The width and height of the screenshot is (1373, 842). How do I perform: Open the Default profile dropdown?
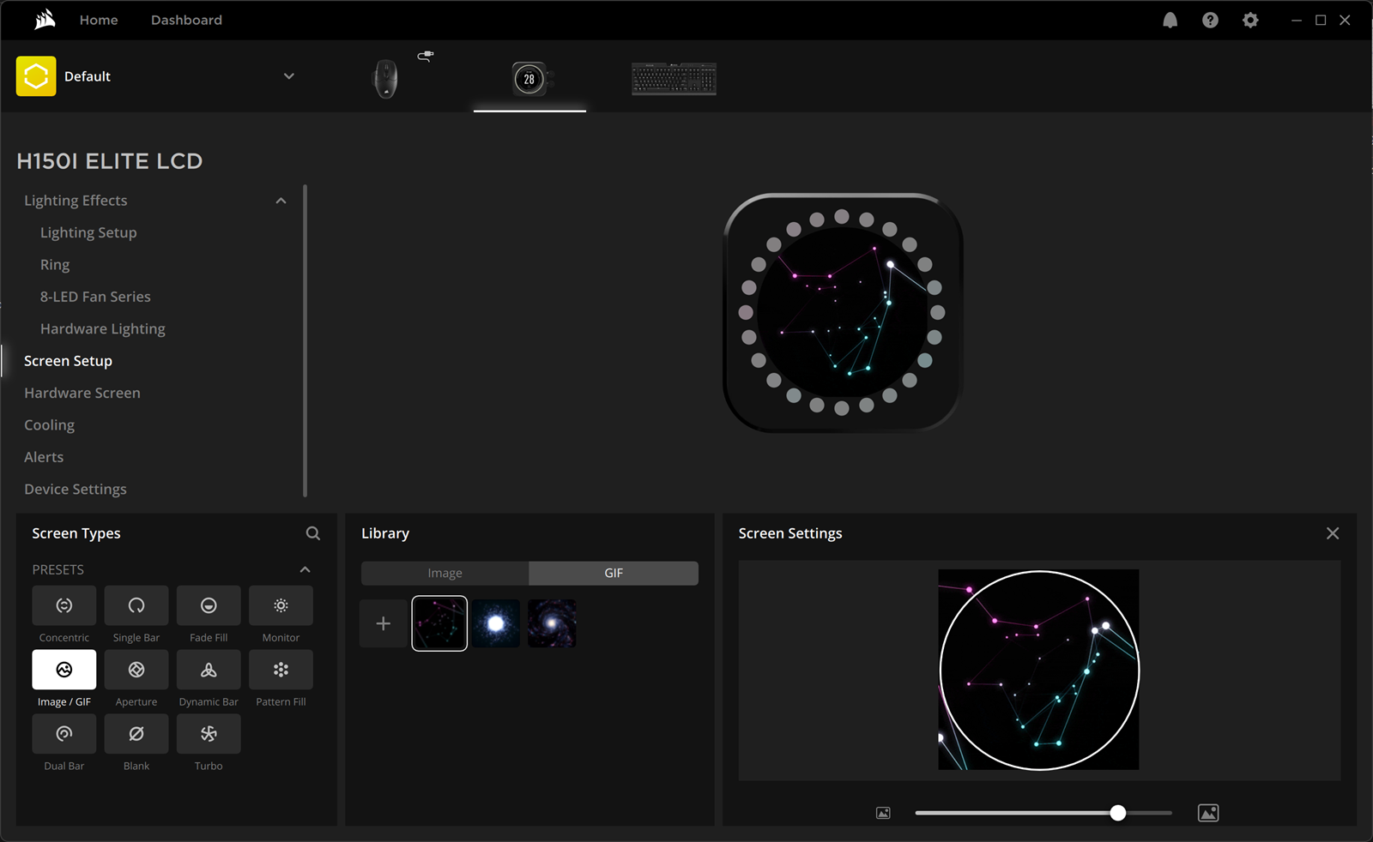(289, 76)
